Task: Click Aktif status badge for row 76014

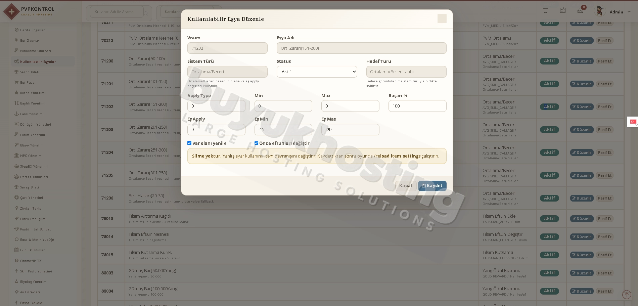Action: click(549, 237)
